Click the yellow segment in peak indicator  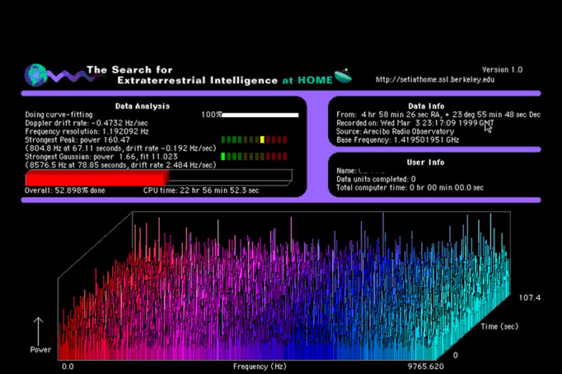pos(262,139)
